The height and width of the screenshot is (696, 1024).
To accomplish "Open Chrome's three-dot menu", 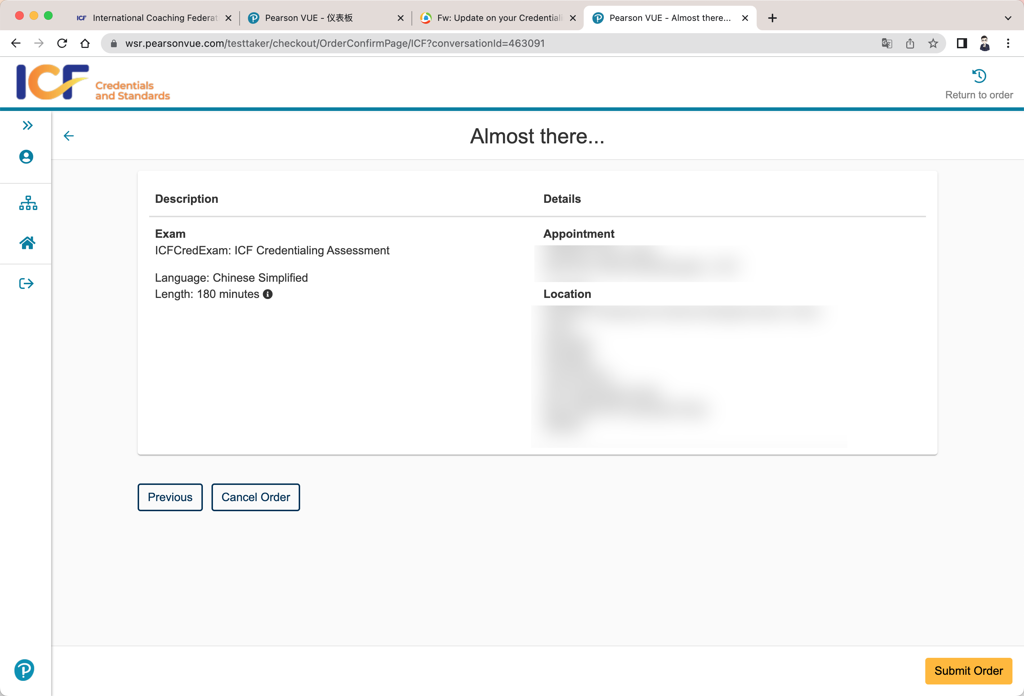I will [1008, 43].
